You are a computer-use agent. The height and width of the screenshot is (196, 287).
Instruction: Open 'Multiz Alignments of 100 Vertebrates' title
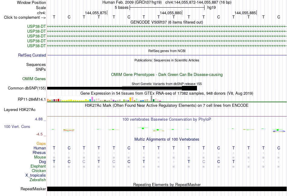(x=167, y=139)
